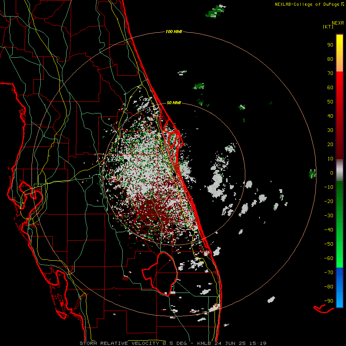The width and height of the screenshot is (346, 346).
Task: Click the -90 value on the velocity scale
Action: (x=329, y=301)
